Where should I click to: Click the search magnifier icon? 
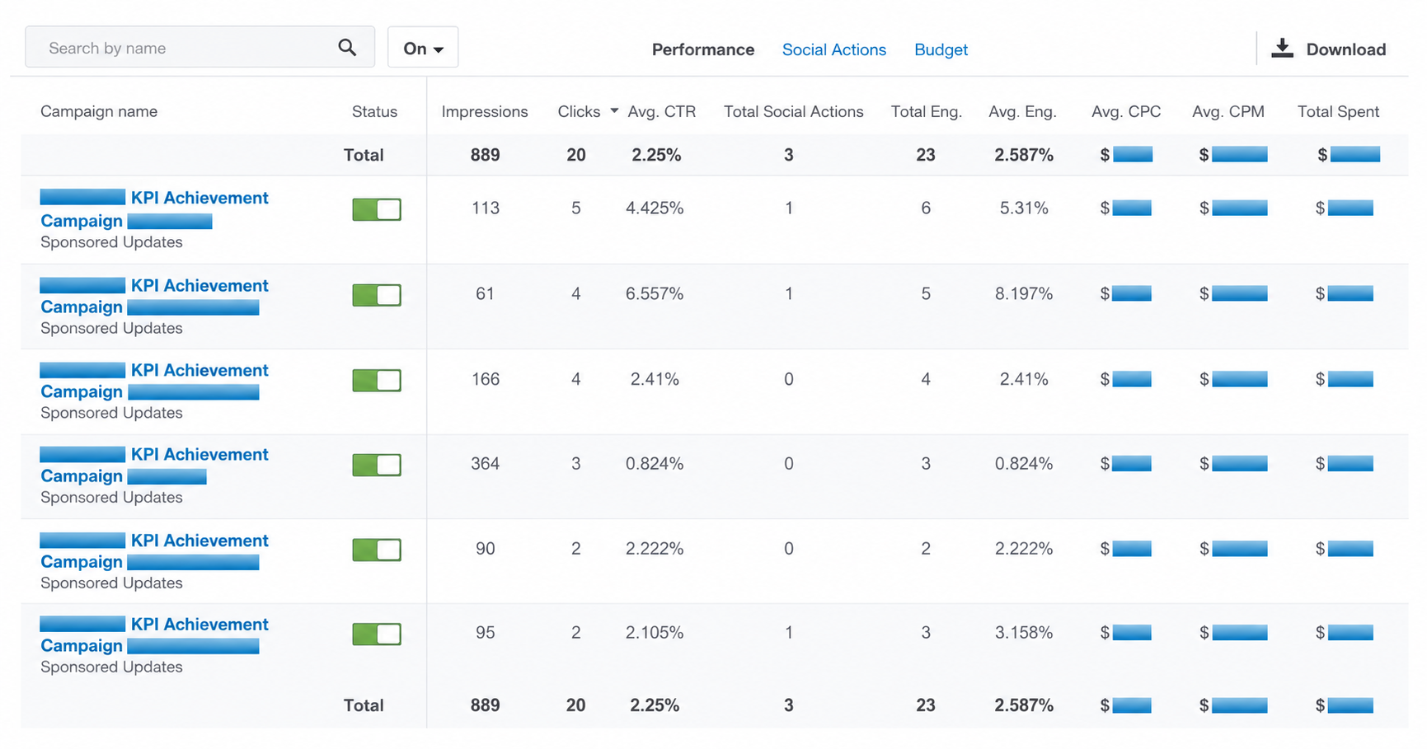[x=347, y=48]
